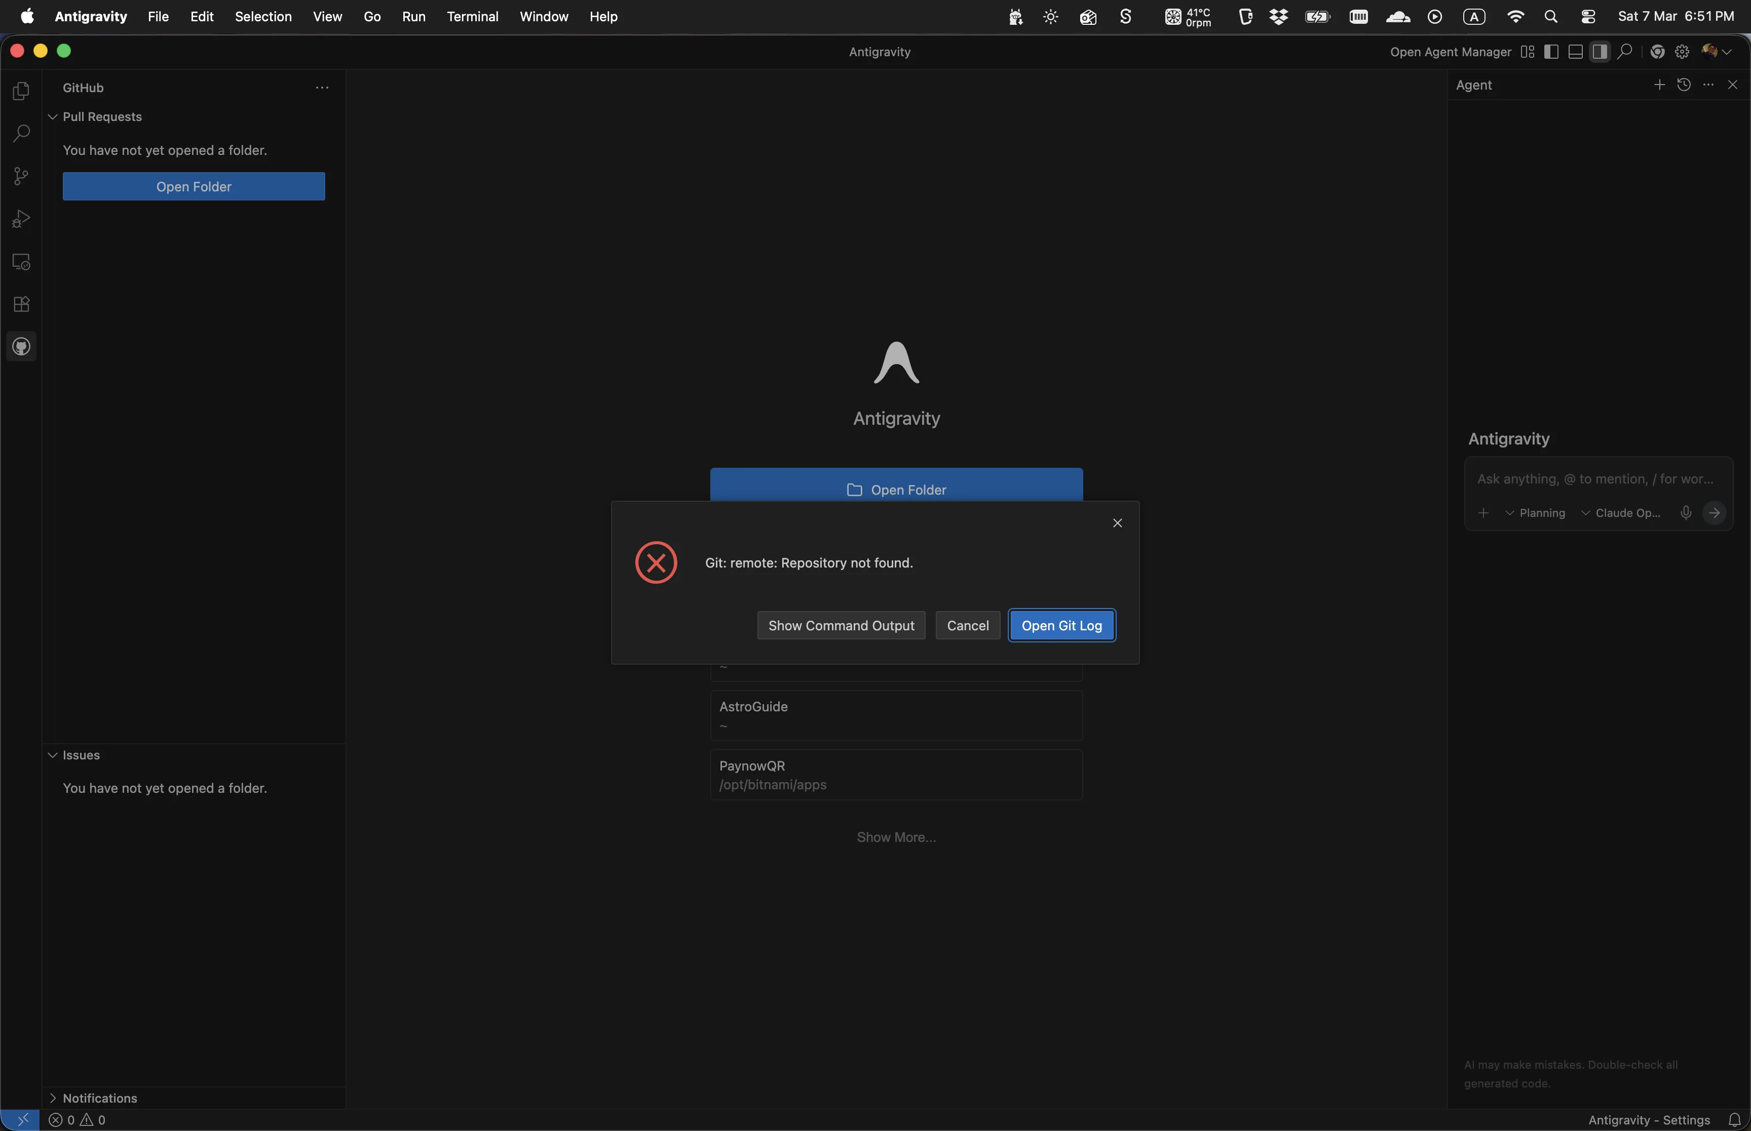Image resolution: width=1751 pixels, height=1131 pixels.
Task: Open Agent panel more options
Action: coord(1708,85)
